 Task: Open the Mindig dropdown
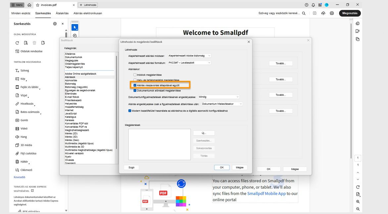tap(218, 97)
